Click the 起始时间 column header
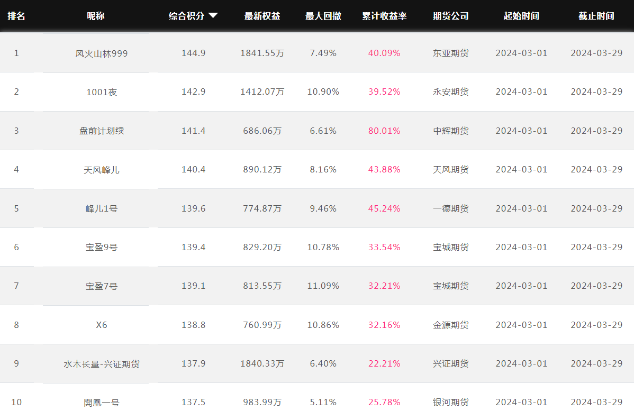 (521, 16)
